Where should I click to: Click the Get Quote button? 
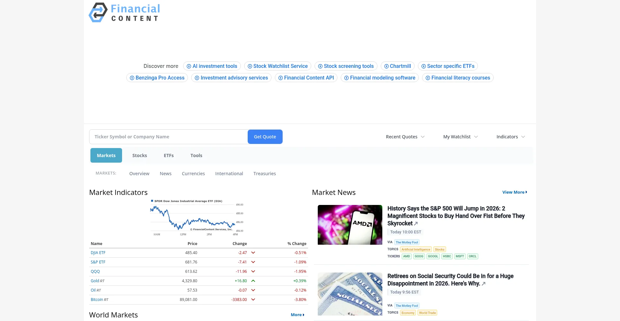[265, 137]
